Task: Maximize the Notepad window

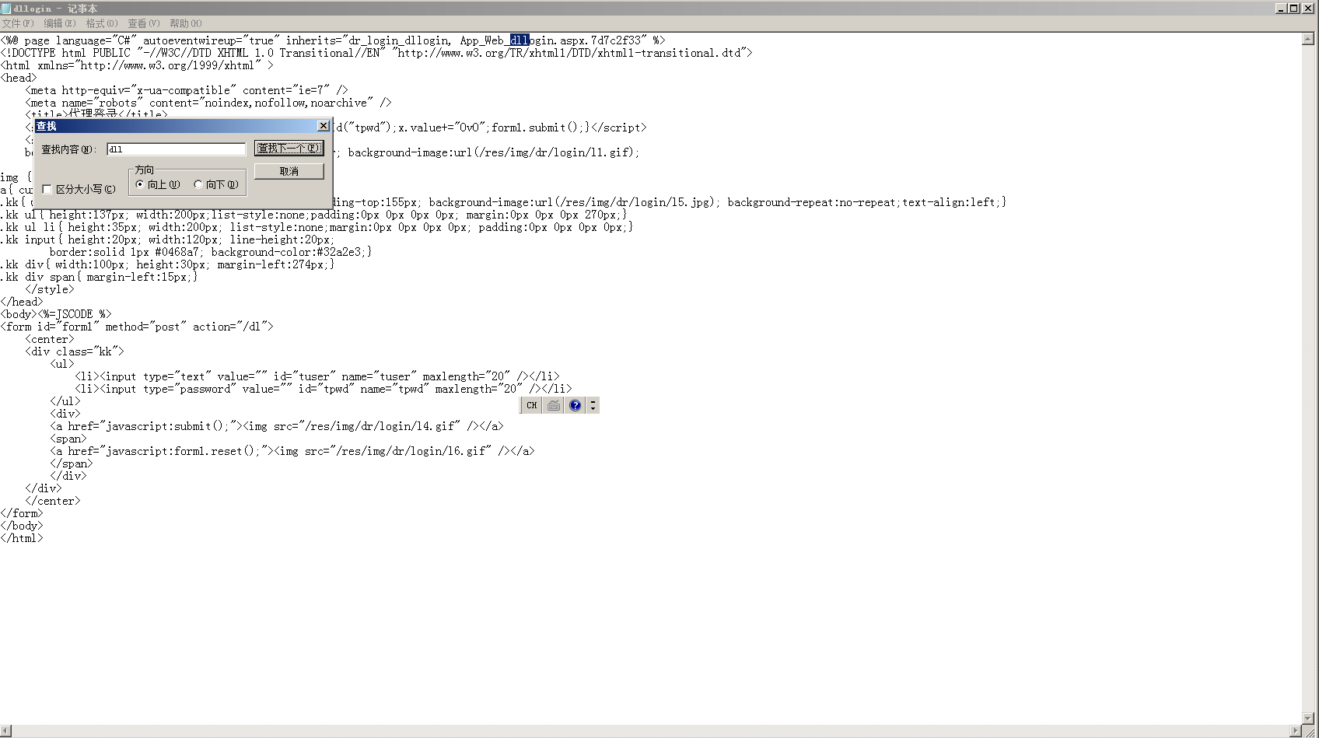Action: click(x=1294, y=8)
